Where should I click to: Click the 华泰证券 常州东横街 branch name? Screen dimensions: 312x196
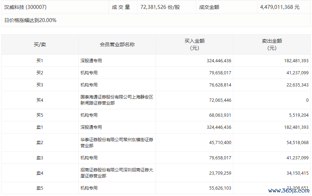[116, 143]
